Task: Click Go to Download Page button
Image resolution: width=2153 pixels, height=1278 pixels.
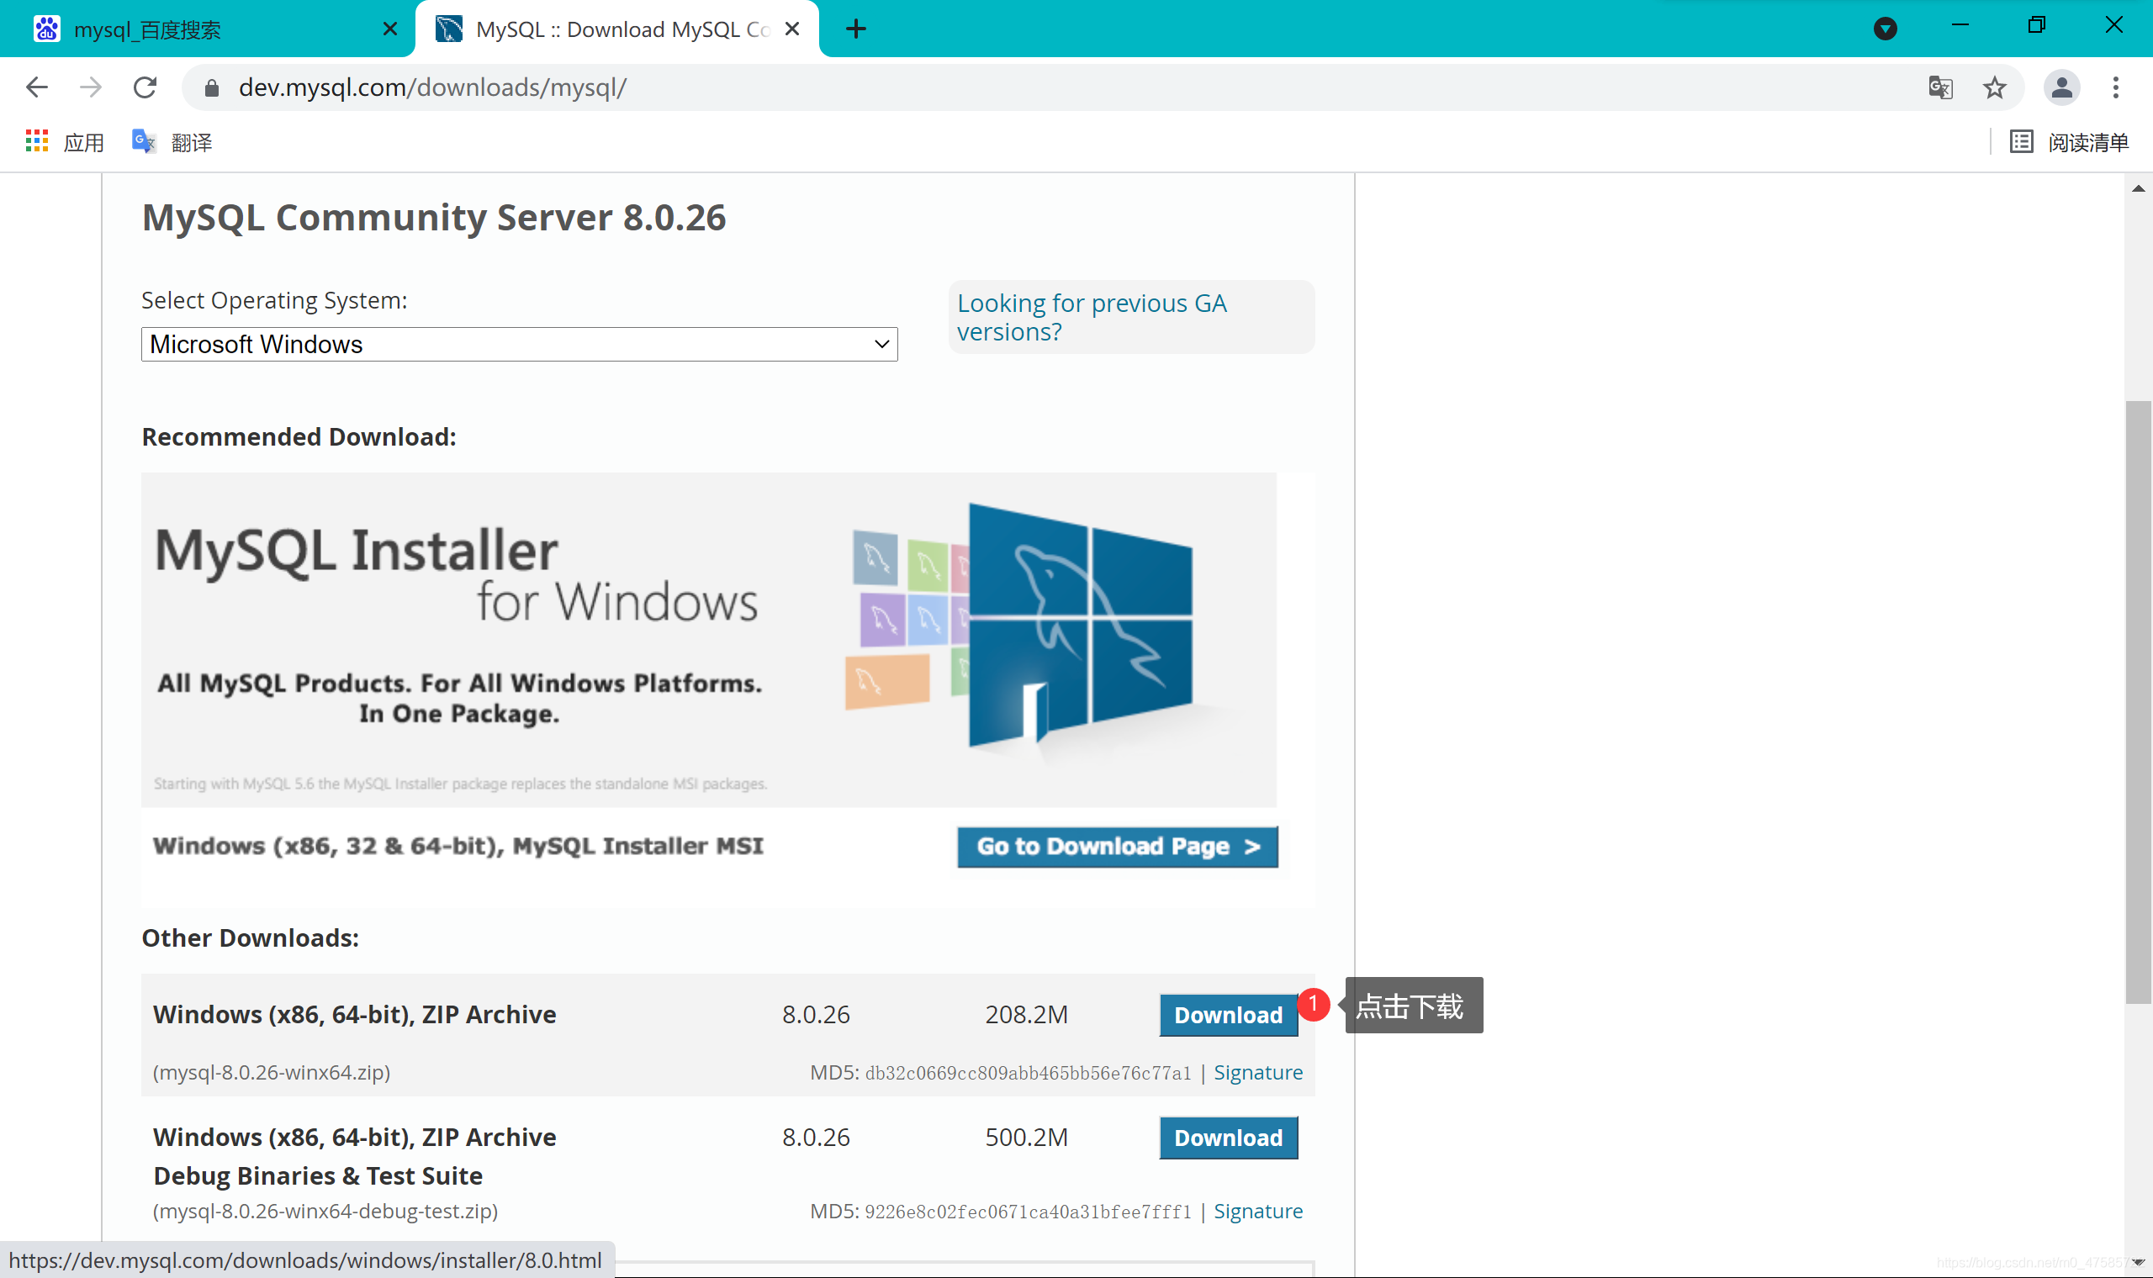Action: pyautogui.click(x=1117, y=846)
